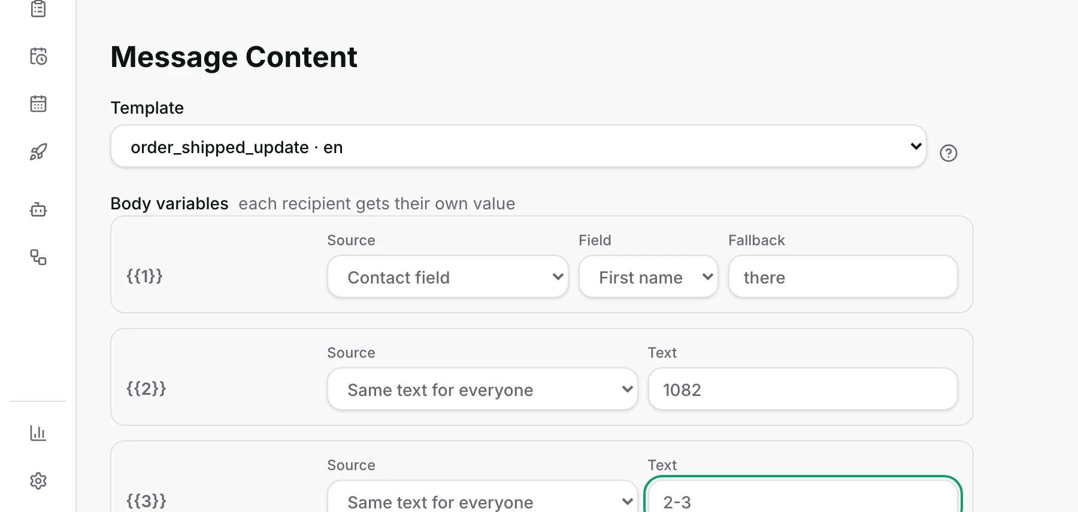
Task: Click the {{2}} variable label
Action: [x=146, y=389]
